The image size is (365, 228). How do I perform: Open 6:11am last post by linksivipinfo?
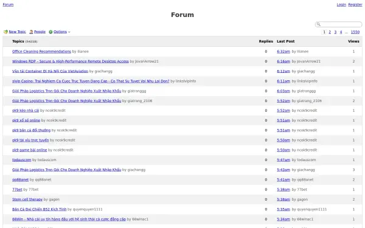click(x=283, y=81)
